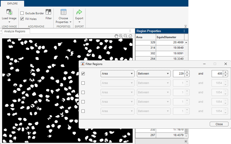Sort by the Area column header
Screen dimensions: 231x144
[x=145, y=37]
